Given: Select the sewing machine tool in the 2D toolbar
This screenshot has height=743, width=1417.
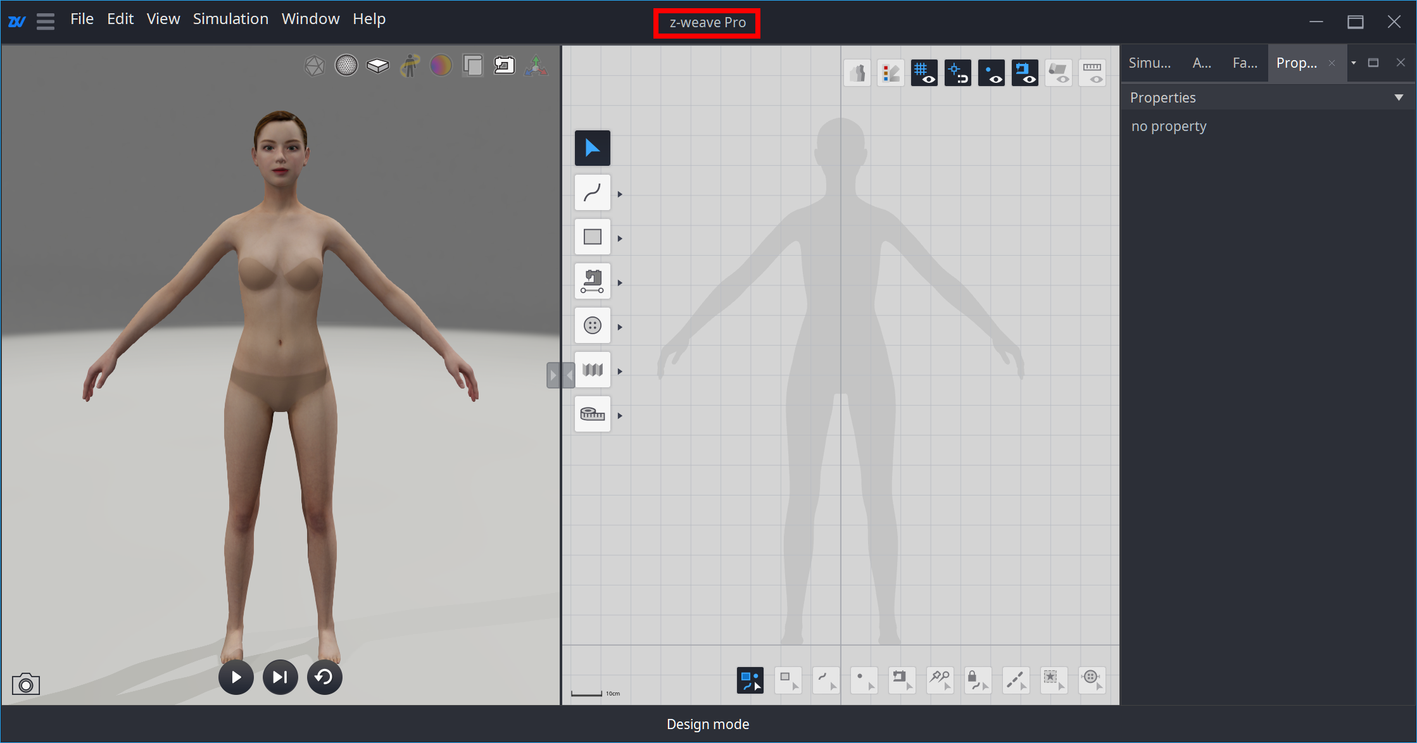Looking at the screenshot, I should click(x=592, y=281).
